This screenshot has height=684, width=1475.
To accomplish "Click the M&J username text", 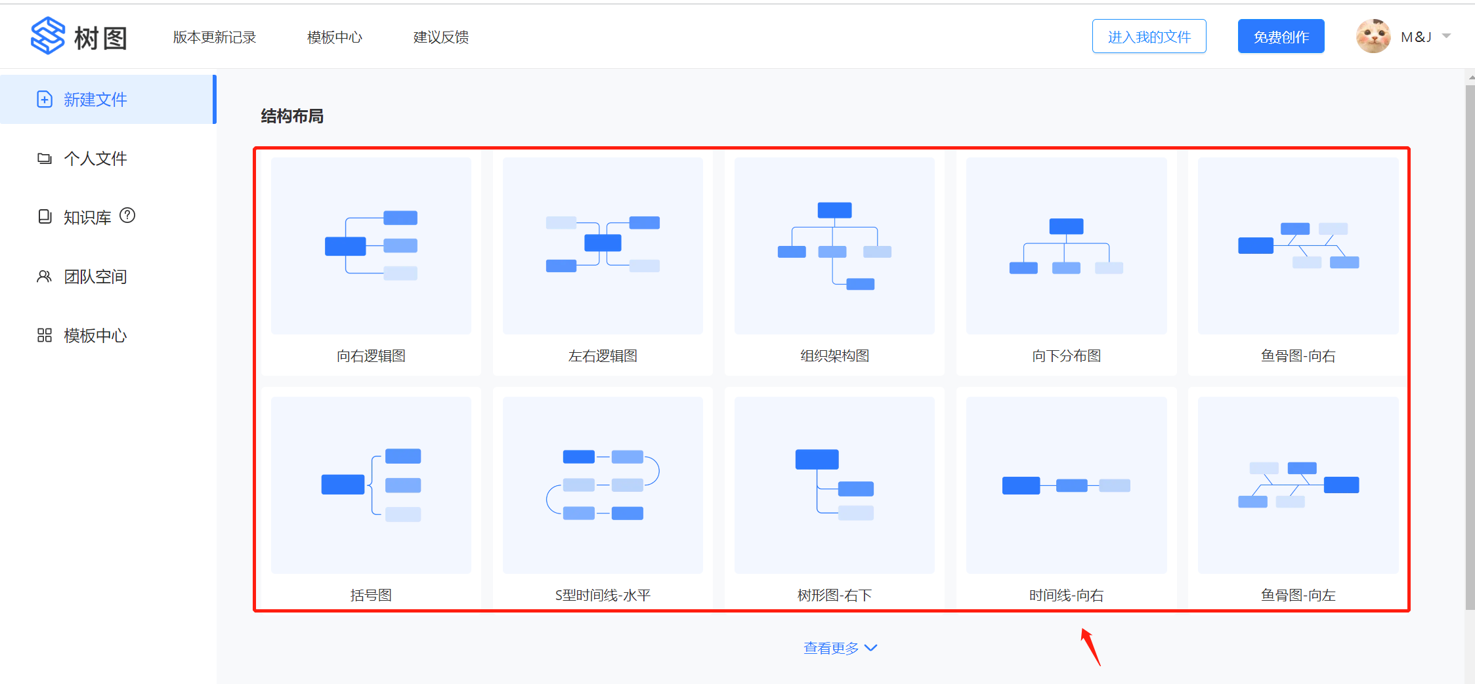I will tap(1416, 37).
